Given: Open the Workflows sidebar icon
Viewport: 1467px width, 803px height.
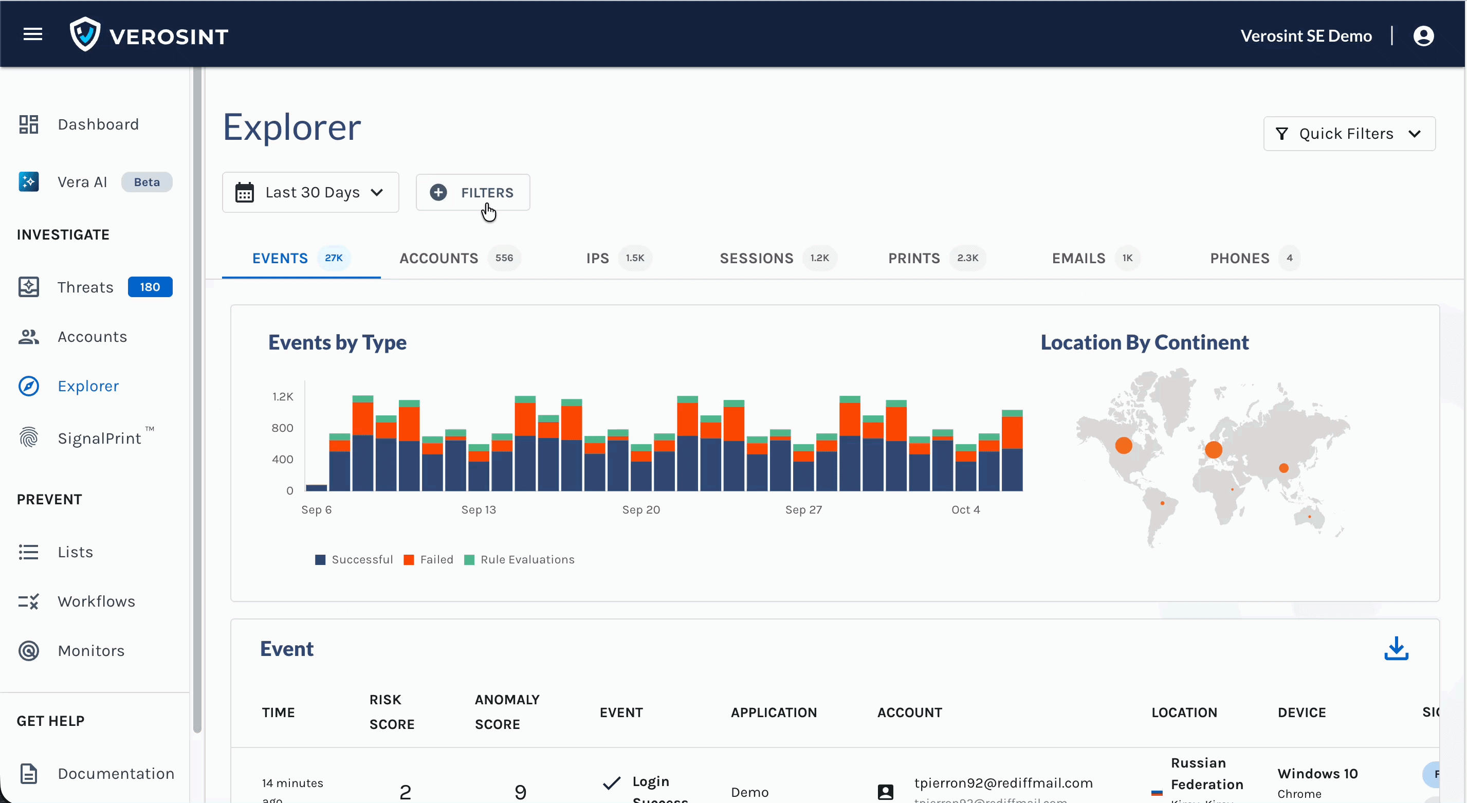Looking at the screenshot, I should click(28, 601).
